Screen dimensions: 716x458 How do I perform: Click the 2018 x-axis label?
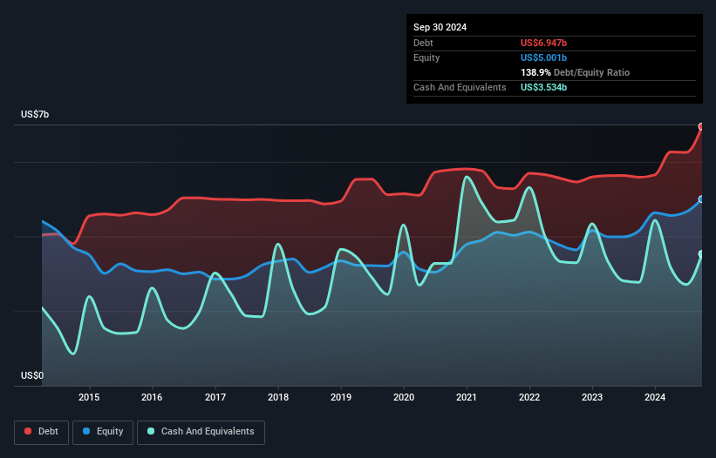click(x=278, y=397)
